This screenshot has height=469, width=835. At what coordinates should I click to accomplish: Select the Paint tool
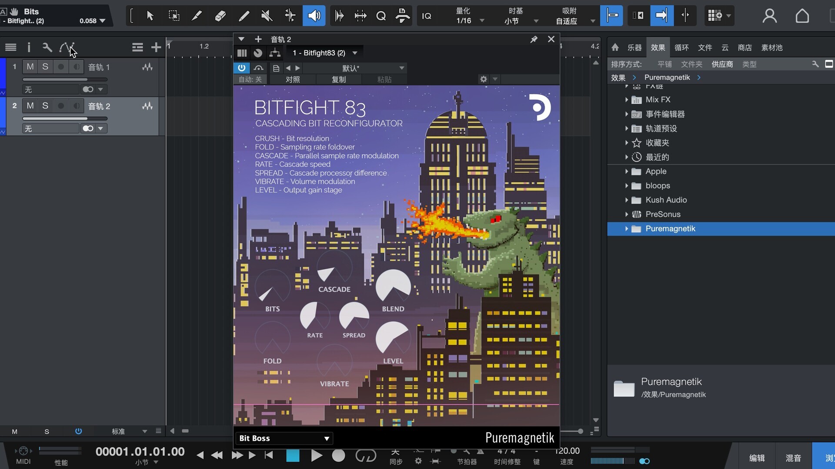click(244, 16)
